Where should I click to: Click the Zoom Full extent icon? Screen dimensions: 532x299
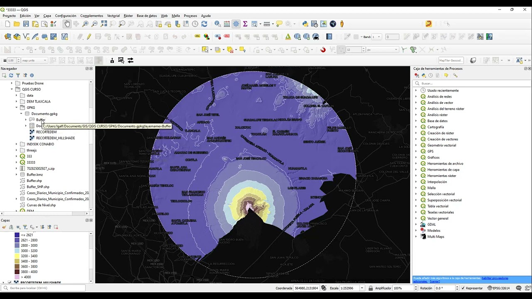[x=103, y=24]
